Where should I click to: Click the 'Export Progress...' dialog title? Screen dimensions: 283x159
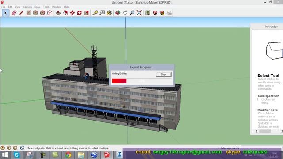click(x=141, y=67)
